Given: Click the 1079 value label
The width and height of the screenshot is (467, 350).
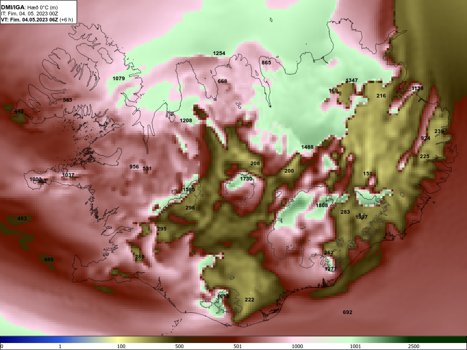Looking at the screenshot, I should 119,78.
